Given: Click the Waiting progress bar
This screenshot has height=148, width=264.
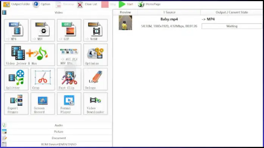Looking at the screenshot, I should click(232, 26).
